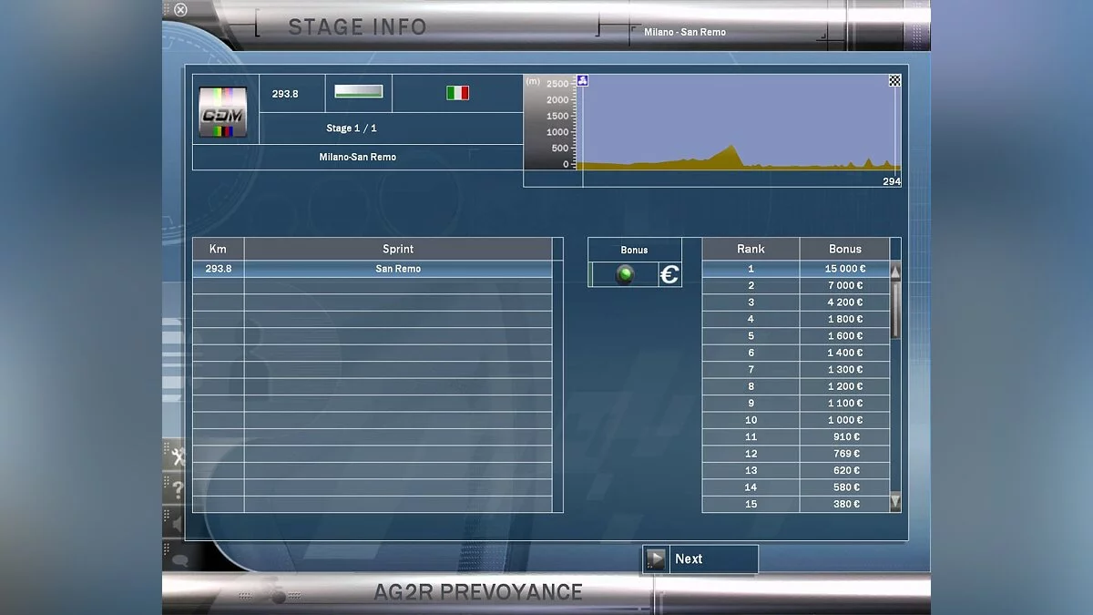
Task: Open the tools settings wrench icon
Action: click(x=177, y=456)
